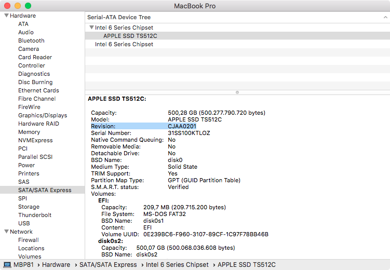Click the highlighted Revision CJAA0201 value
Screen dimensions: 390x270
click(x=182, y=126)
